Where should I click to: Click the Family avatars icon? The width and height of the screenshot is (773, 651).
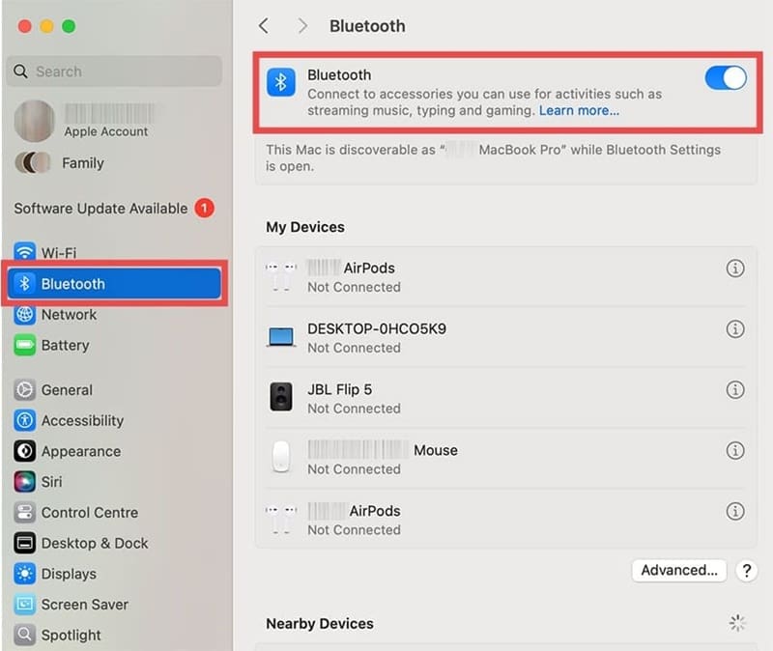pos(33,162)
